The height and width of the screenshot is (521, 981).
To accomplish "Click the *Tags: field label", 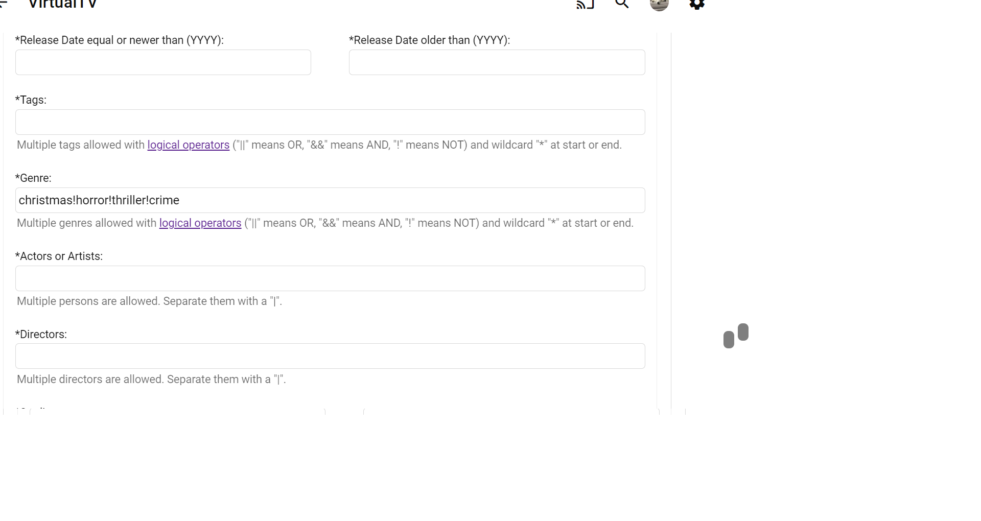I will [31, 100].
